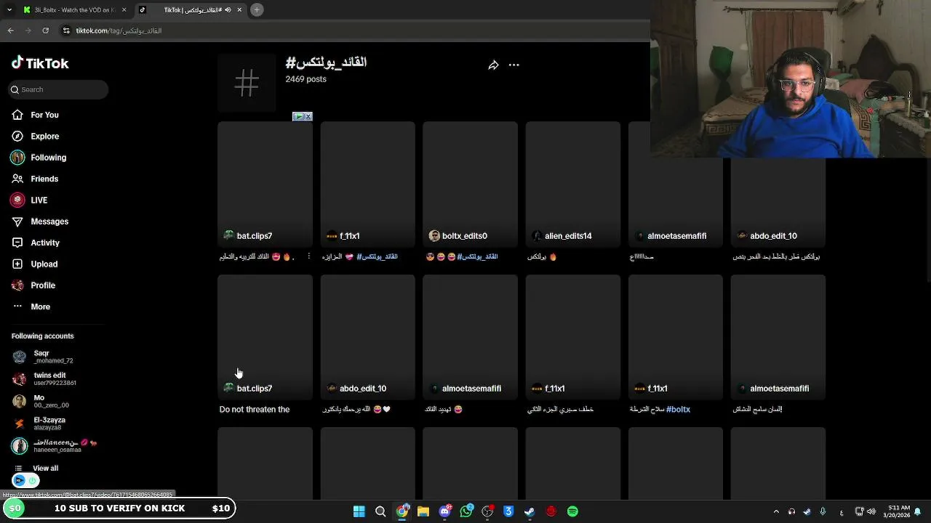
Task: Click the microphone icon in system tray
Action: [823, 511]
